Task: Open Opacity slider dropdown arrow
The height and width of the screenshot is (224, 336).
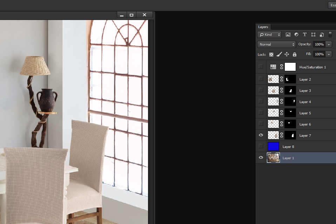Action: point(329,44)
